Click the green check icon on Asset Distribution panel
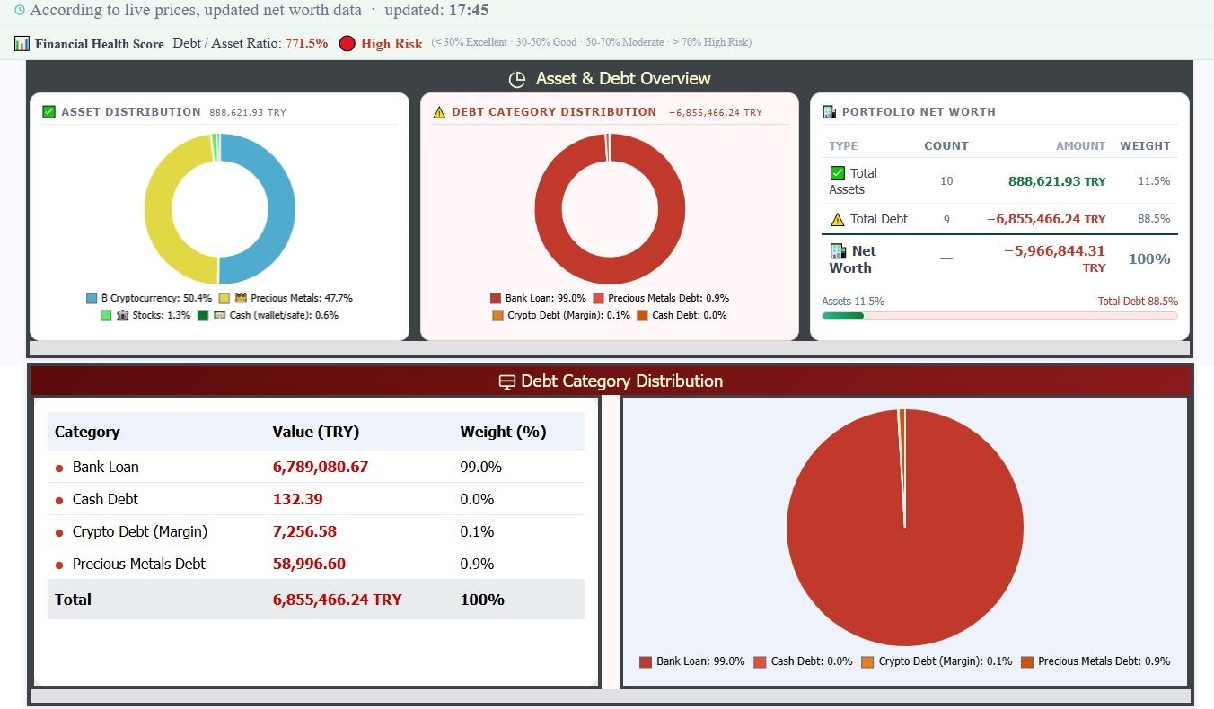The image size is (1214, 709). pyautogui.click(x=47, y=112)
